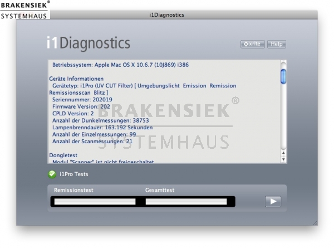Viewport: 334px width, 248px height.
Task: Click the 'Remissionsscan Blitz ]' line
Action: pos(78,93)
